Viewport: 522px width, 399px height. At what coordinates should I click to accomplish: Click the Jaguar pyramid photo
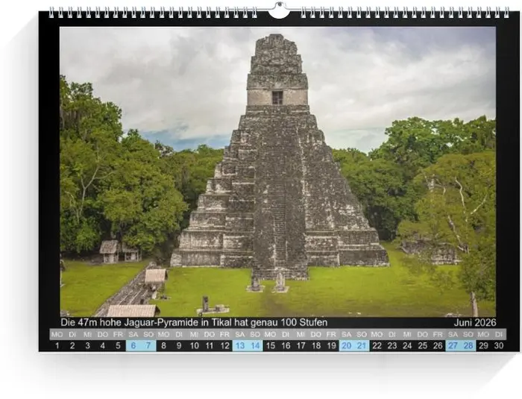pyautogui.click(x=277, y=172)
